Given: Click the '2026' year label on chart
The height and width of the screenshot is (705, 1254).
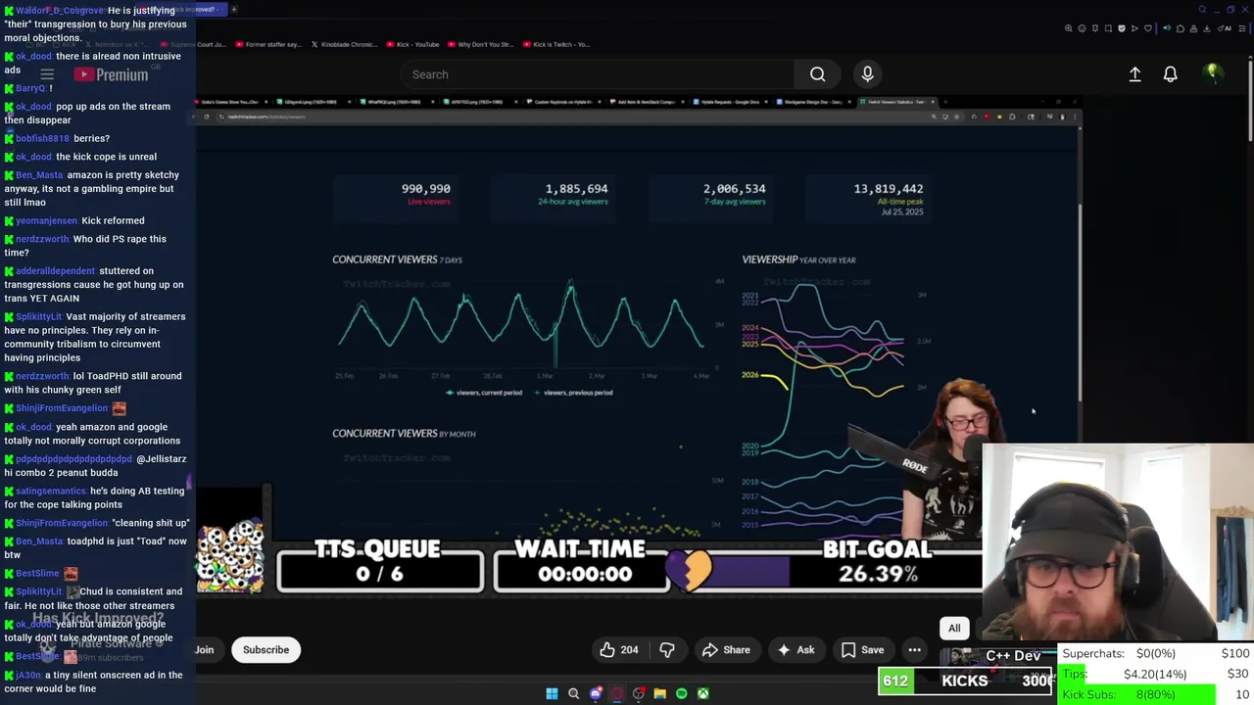Looking at the screenshot, I should [750, 375].
